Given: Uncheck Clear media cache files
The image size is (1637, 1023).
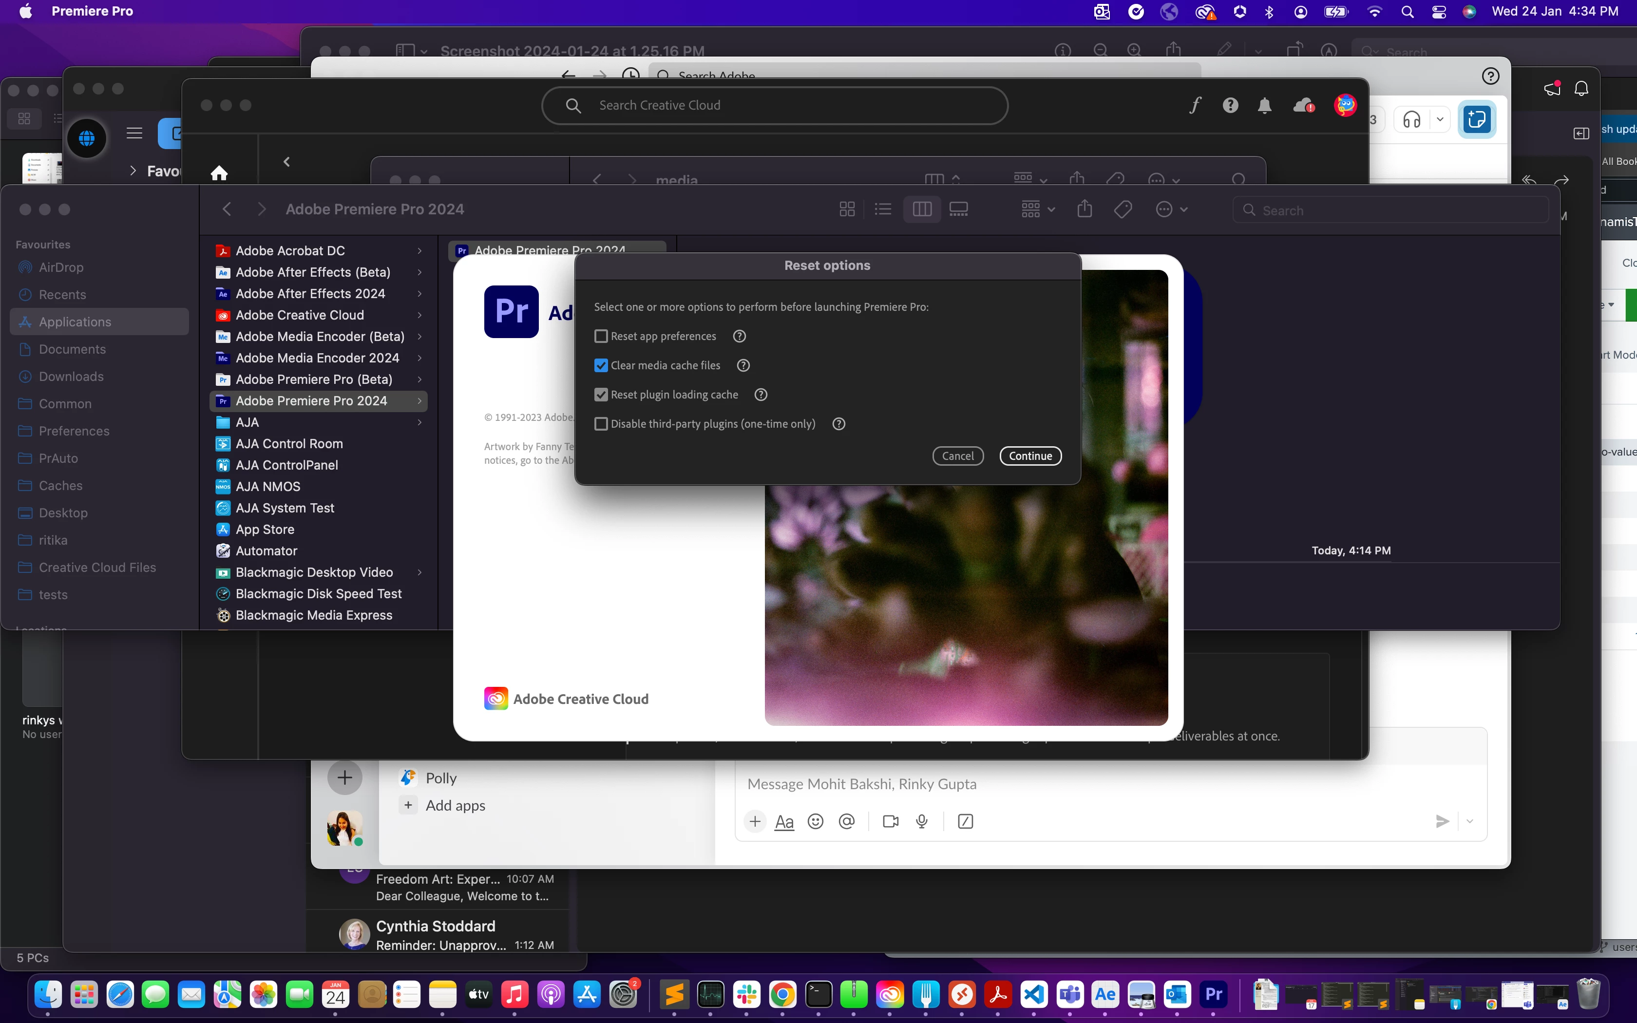Looking at the screenshot, I should coord(601,365).
